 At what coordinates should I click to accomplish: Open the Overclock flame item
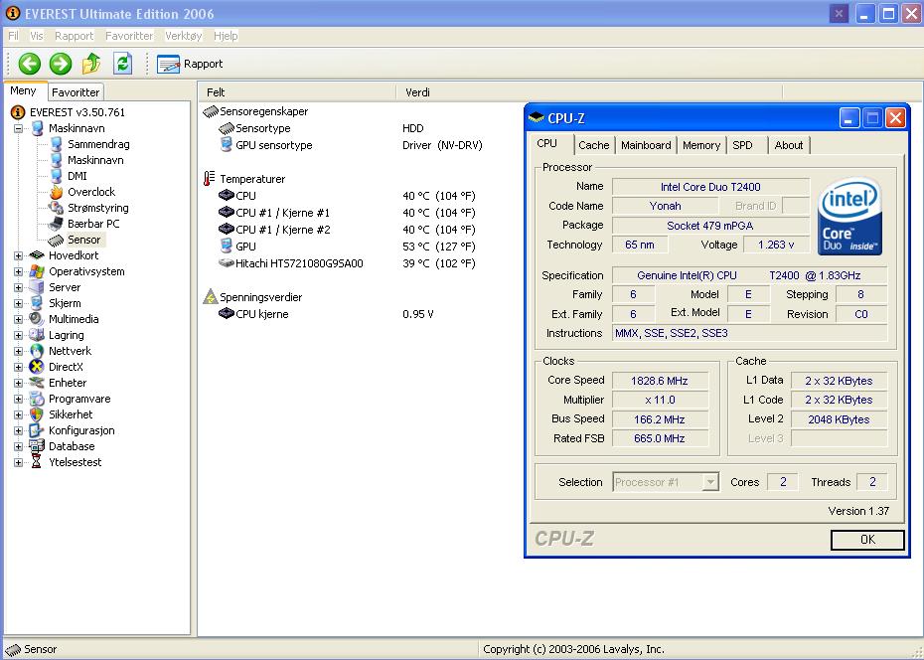click(x=91, y=192)
